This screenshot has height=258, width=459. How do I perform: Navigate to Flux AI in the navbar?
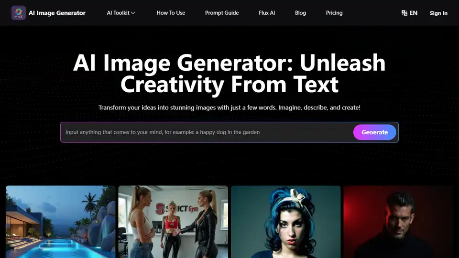coord(267,13)
